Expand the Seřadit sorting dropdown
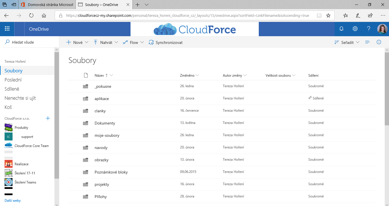 click(358, 42)
